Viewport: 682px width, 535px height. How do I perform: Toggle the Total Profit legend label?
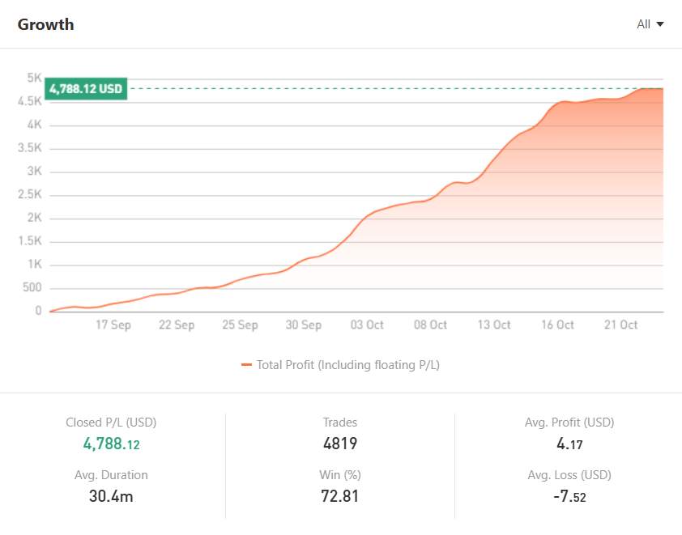[x=347, y=365]
